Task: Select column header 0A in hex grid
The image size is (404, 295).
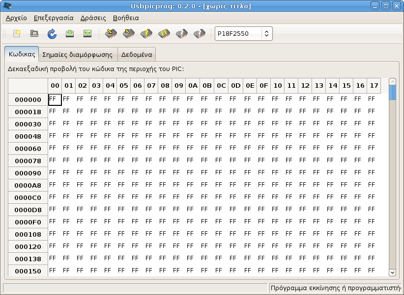Action: click(193, 86)
